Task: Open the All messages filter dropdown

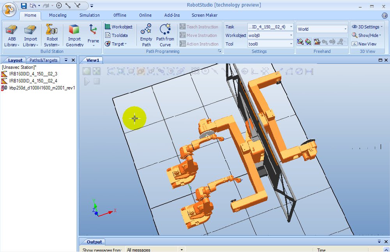Action: point(182,250)
